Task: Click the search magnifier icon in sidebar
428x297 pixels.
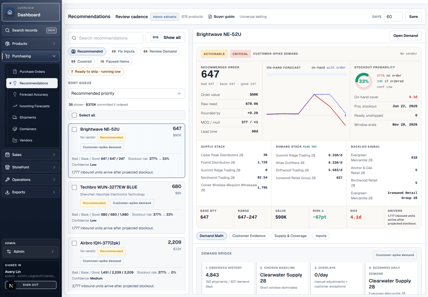Action: [x=7, y=30]
